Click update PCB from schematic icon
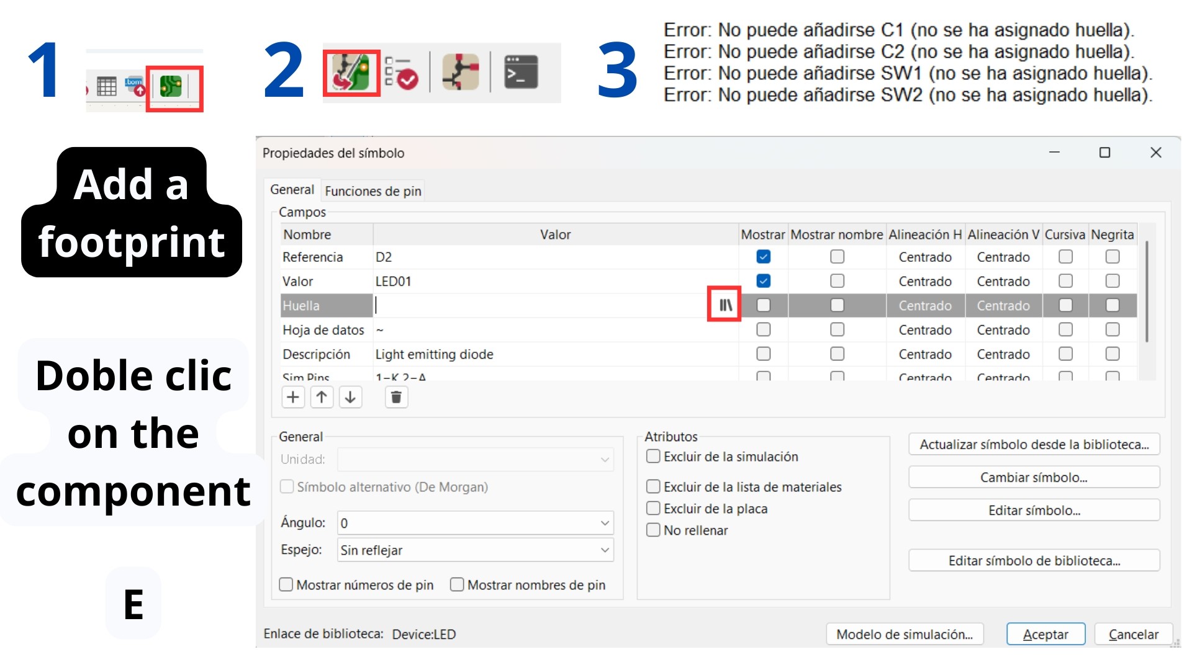 [x=351, y=73]
